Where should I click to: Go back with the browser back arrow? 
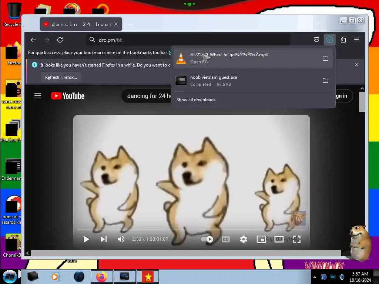(33, 40)
